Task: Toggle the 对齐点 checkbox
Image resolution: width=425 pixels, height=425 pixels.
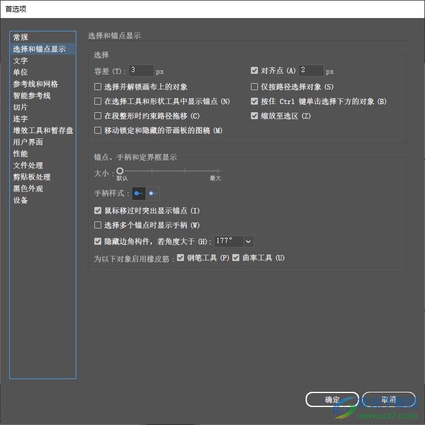Action: [254, 70]
